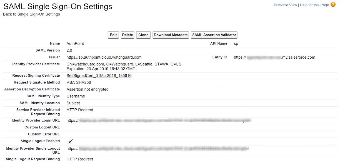Click the Issuer URL value

click(104, 57)
